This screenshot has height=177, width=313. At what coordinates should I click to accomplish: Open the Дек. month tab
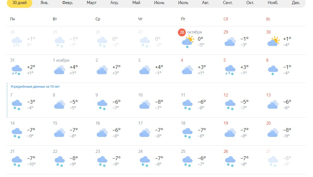296,3
